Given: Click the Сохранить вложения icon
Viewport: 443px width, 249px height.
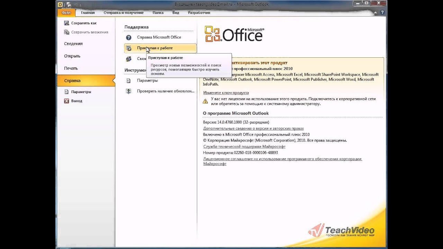Looking at the screenshot, I should [x=66, y=32].
